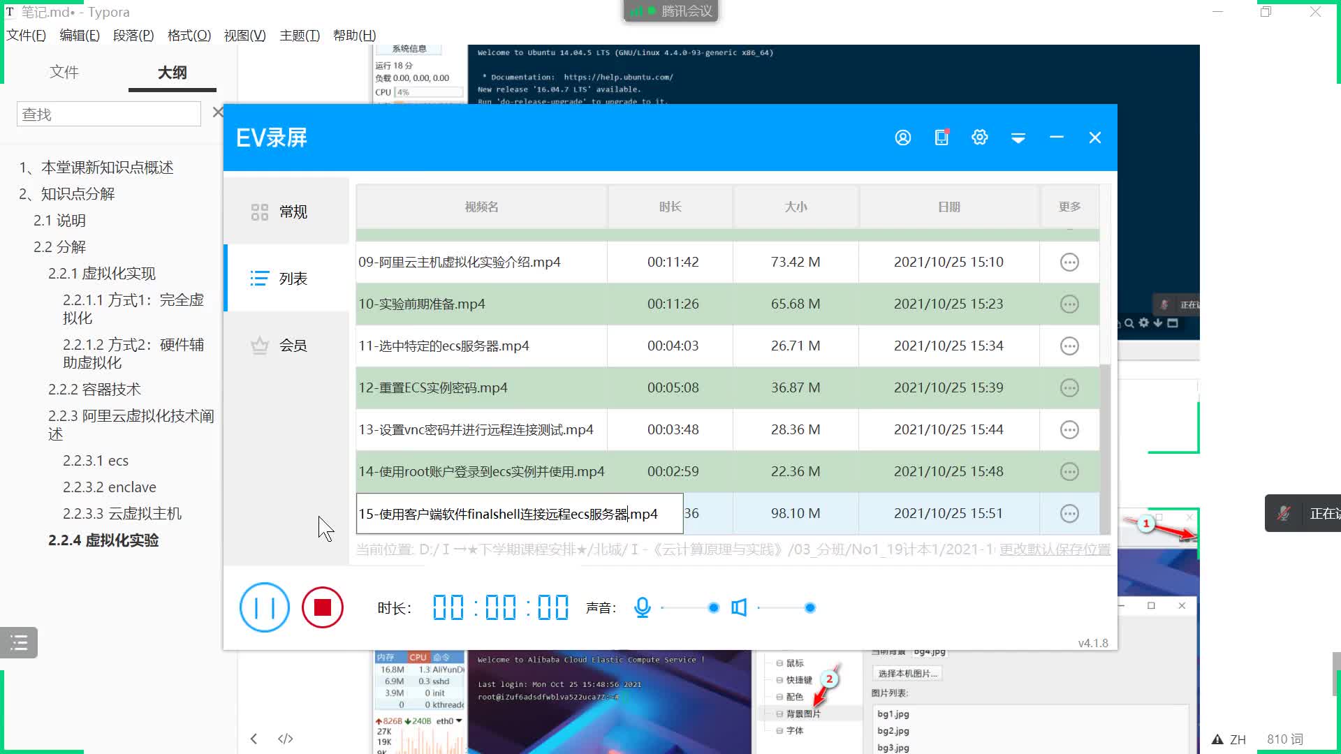
Task: Open the 会员 tab
Action: click(x=286, y=345)
